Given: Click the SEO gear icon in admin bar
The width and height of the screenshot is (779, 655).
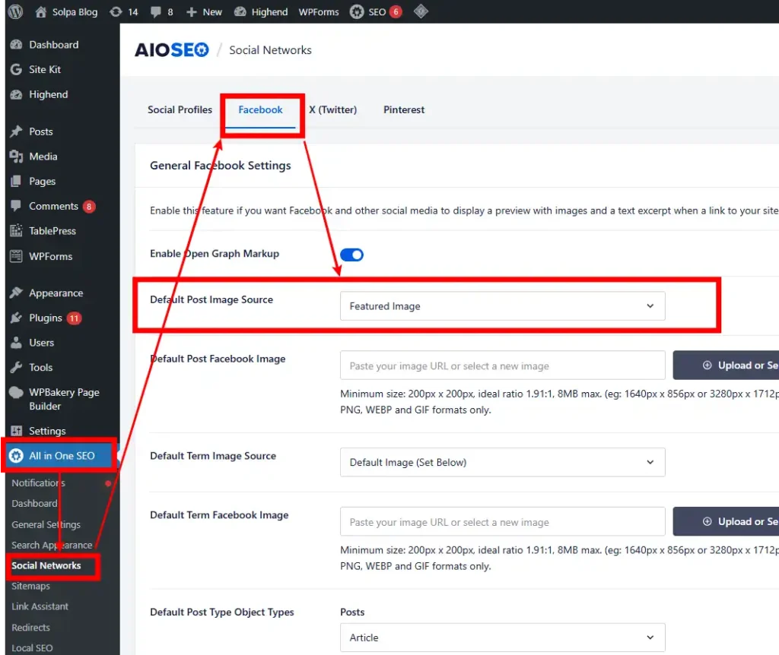Looking at the screenshot, I should 357,12.
